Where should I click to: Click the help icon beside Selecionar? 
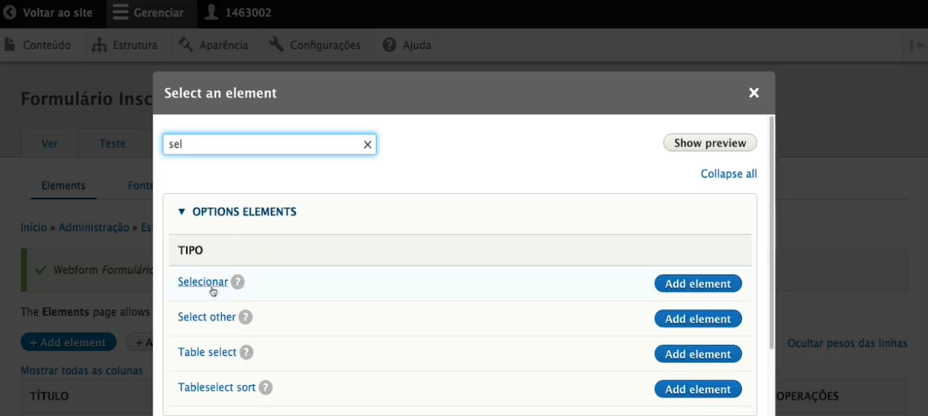(238, 282)
